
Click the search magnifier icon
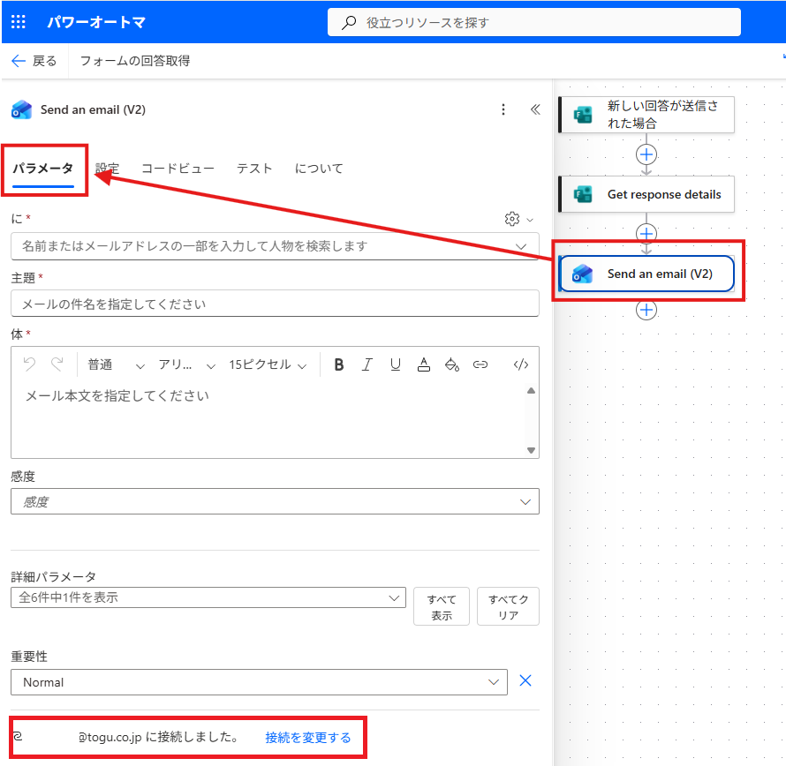348,23
